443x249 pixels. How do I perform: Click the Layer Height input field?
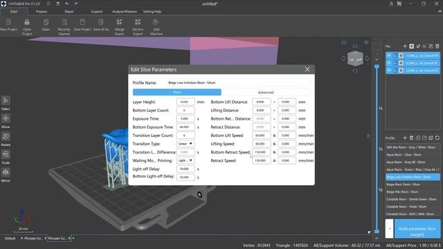point(186,102)
